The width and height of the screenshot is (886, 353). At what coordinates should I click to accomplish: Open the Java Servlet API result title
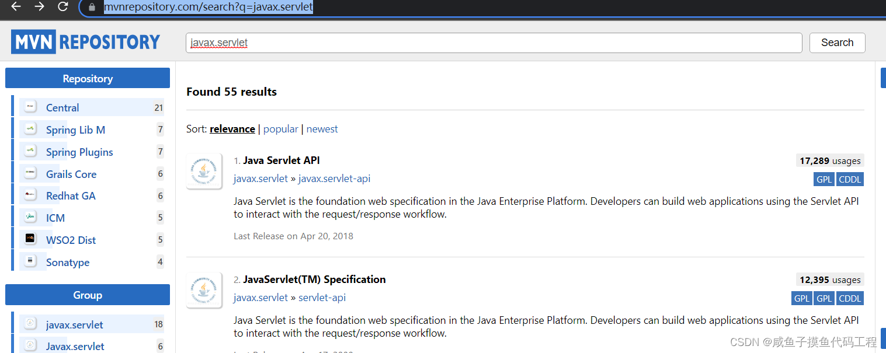tap(282, 160)
